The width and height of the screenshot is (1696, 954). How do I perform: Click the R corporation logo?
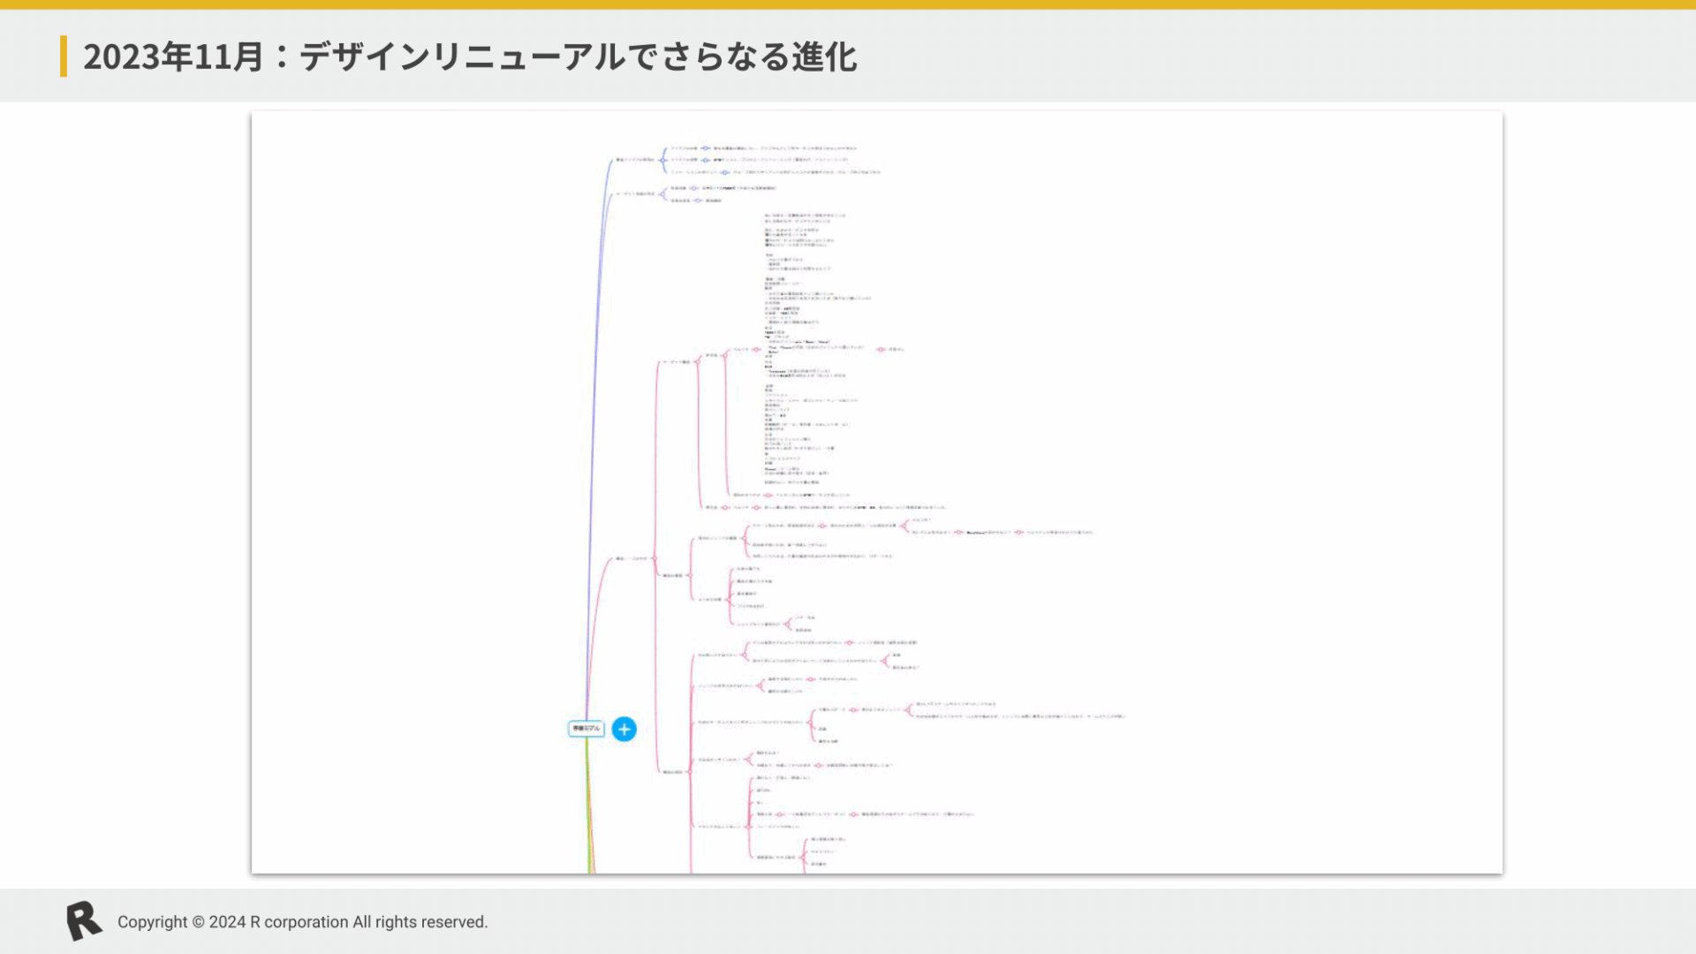pyautogui.click(x=84, y=921)
